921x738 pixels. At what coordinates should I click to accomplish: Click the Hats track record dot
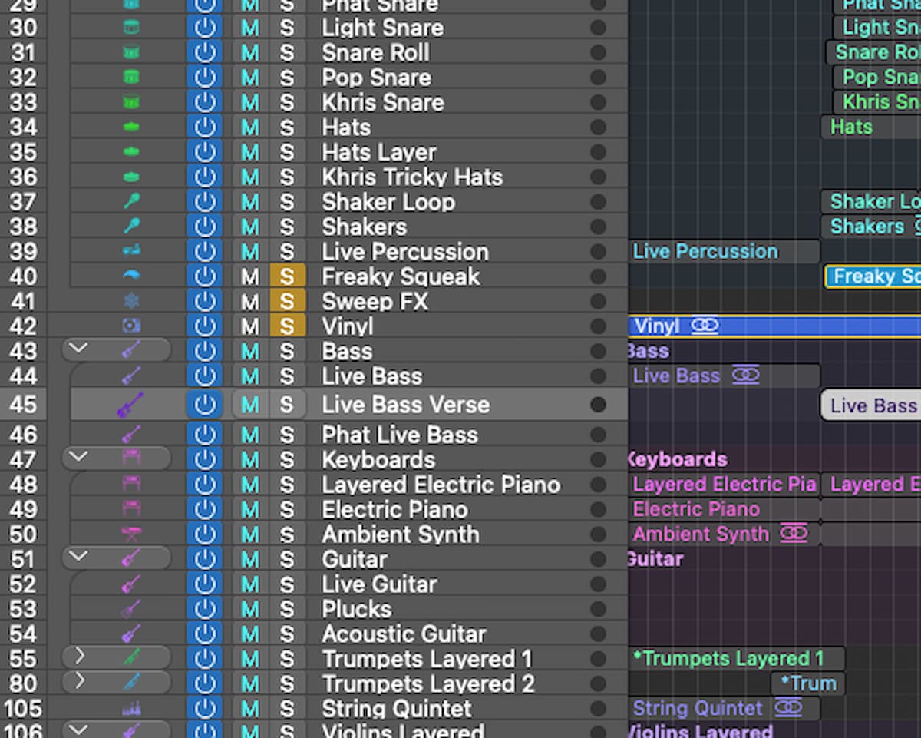click(x=598, y=127)
